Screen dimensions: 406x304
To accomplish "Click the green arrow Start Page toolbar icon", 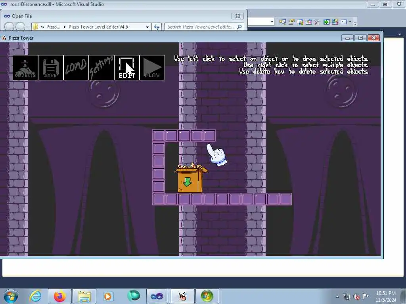I will tap(326, 22).
